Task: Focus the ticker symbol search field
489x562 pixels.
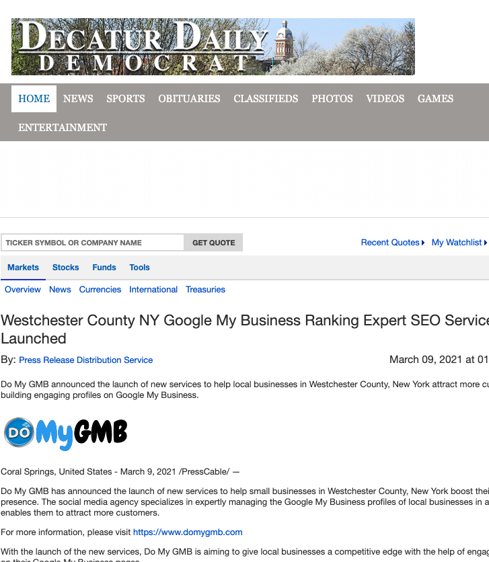Action: click(92, 243)
